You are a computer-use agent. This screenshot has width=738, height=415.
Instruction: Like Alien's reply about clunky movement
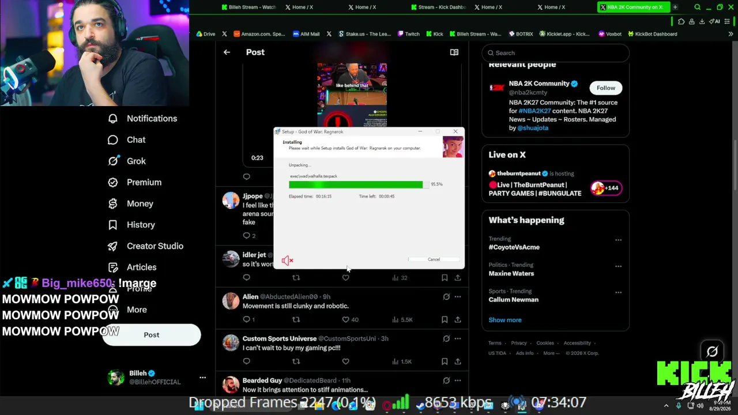click(346, 319)
